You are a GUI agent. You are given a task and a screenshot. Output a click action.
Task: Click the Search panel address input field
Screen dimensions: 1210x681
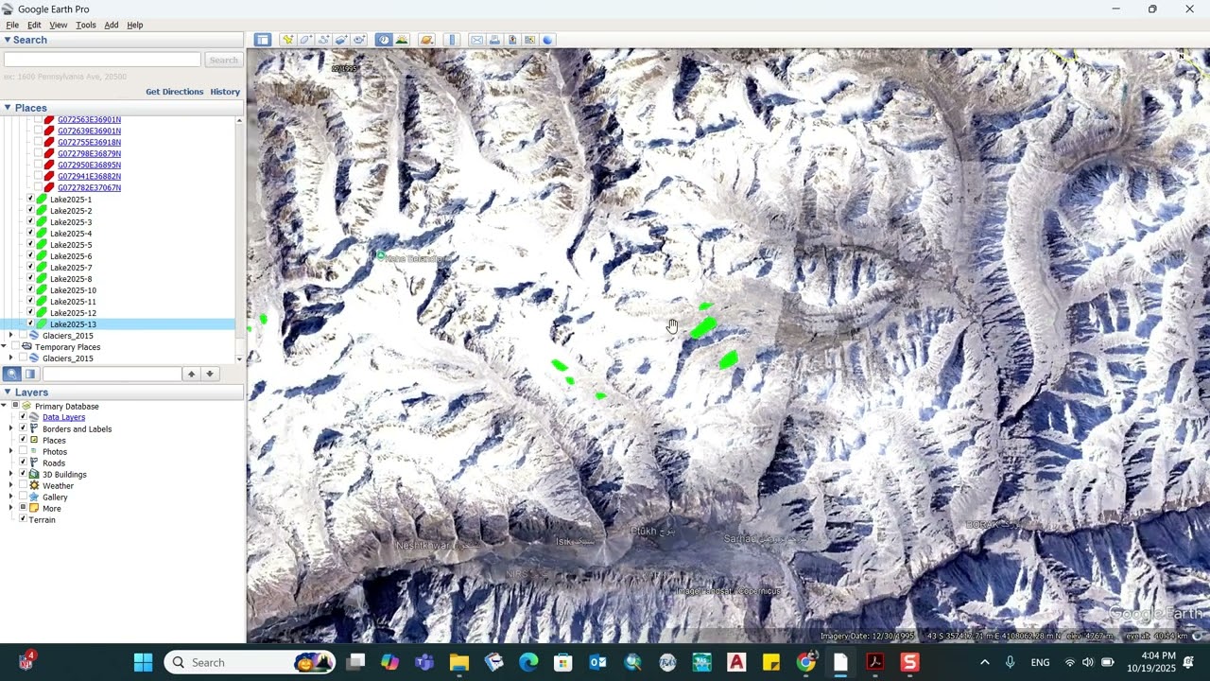pyautogui.click(x=102, y=60)
